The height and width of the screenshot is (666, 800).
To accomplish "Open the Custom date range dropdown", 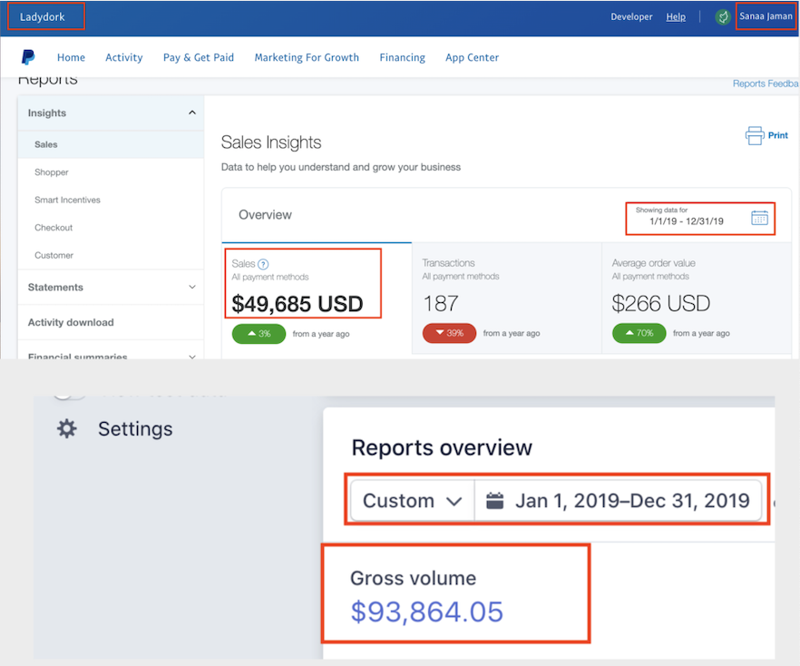I will 412,501.
